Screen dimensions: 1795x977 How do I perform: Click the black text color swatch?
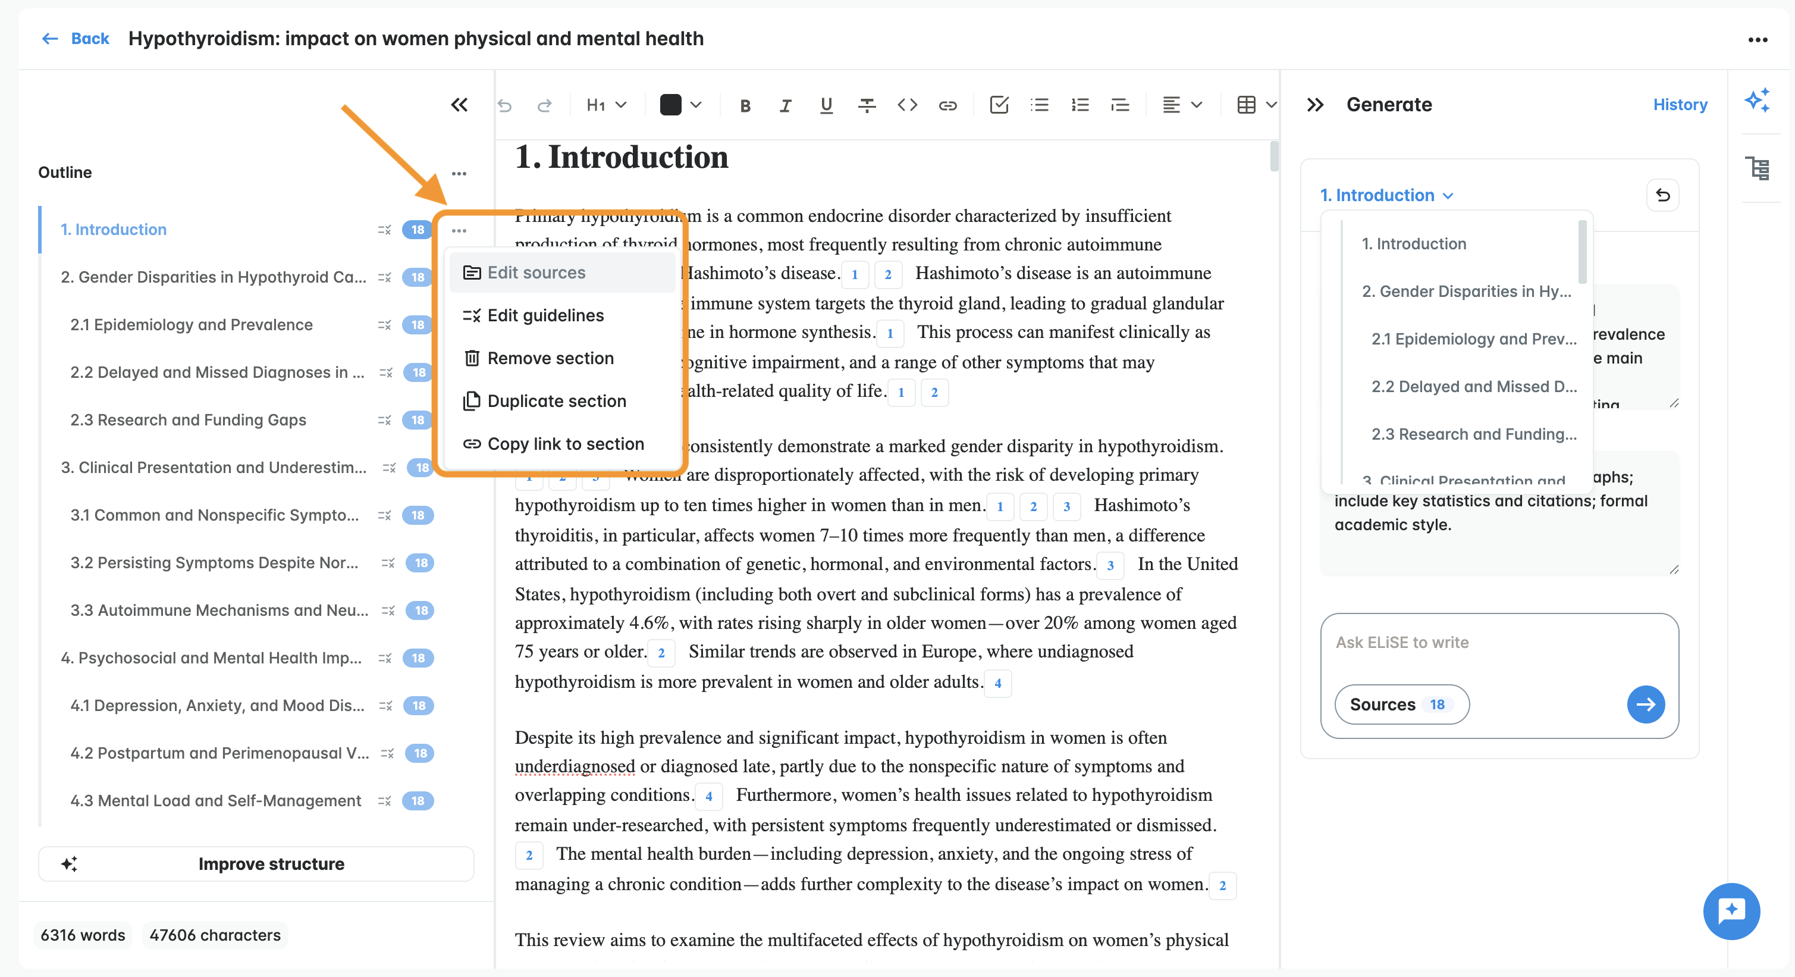coord(670,105)
